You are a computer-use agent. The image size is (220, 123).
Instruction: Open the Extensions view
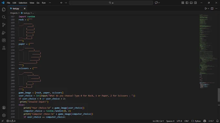coord(4,40)
